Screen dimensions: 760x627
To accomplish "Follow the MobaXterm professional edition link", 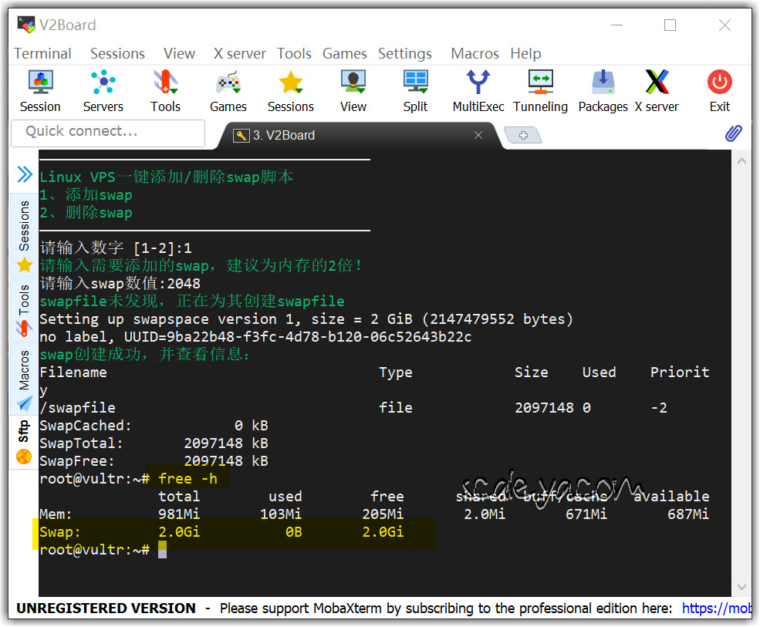I will (716, 608).
